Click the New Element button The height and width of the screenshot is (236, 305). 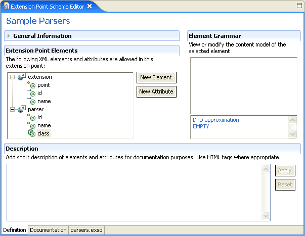pos(156,77)
